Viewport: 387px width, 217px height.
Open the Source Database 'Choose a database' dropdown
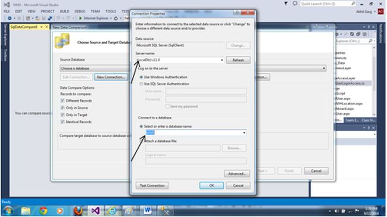coord(95,68)
